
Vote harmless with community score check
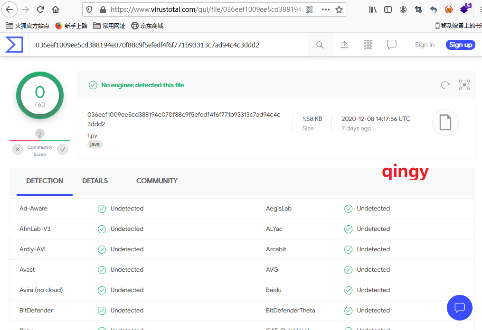click(63, 150)
